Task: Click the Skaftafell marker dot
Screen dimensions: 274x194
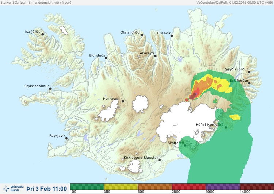Action: (x=185, y=145)
